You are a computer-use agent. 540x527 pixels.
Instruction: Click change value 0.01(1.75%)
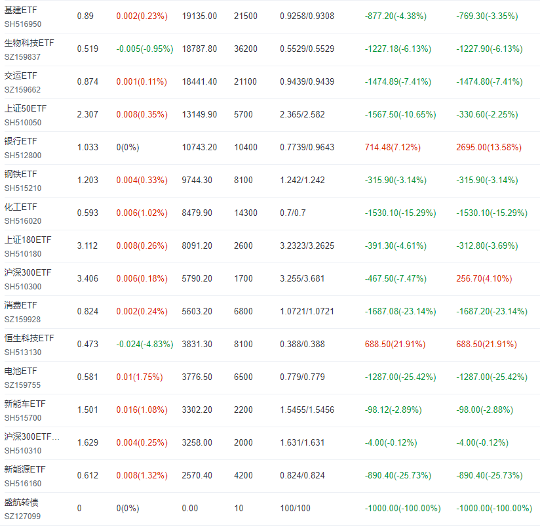click(140, 376)
